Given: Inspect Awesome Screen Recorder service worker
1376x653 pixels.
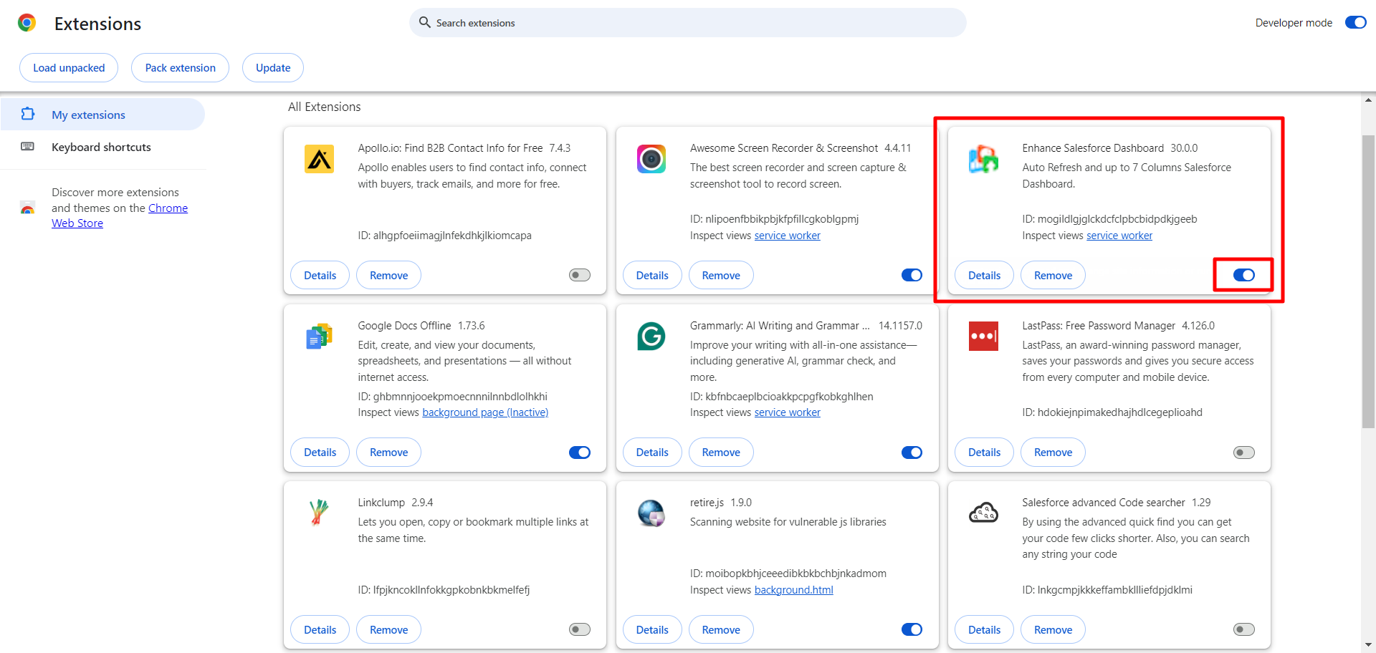Looking at the screenshot, I should point(787,236).
